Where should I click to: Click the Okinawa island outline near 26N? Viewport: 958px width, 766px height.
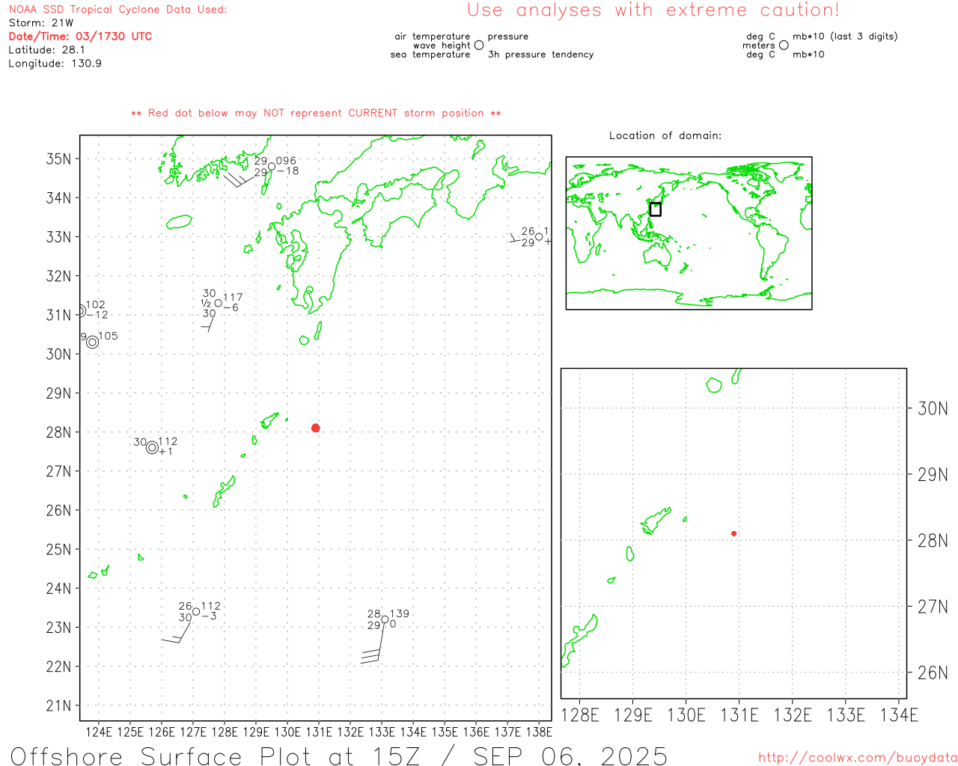coord(224,491)
